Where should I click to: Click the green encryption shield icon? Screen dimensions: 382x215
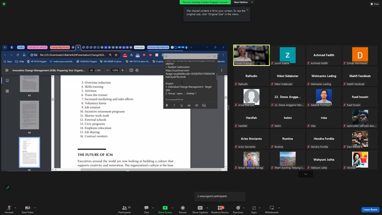(x=4, y=4)
